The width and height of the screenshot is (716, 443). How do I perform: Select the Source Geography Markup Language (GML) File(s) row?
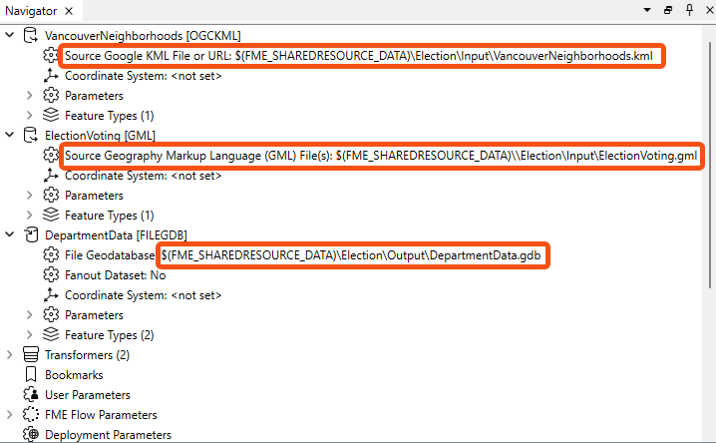click(x=381, y=156)
